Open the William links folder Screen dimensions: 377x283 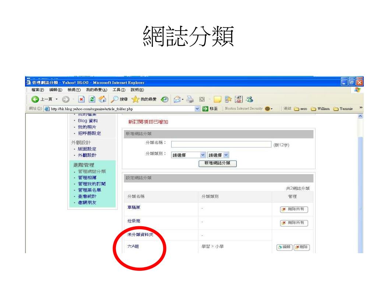320,109
